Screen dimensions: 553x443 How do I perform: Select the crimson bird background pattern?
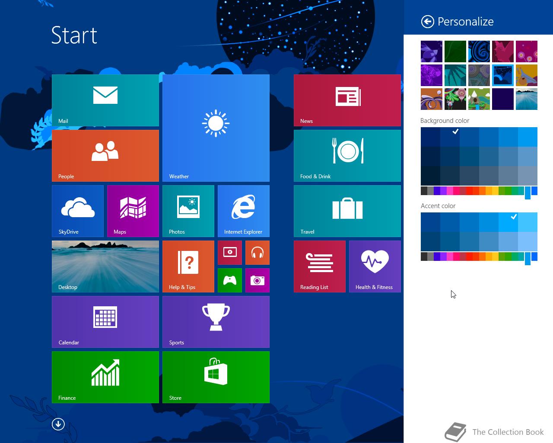[503, 51]
